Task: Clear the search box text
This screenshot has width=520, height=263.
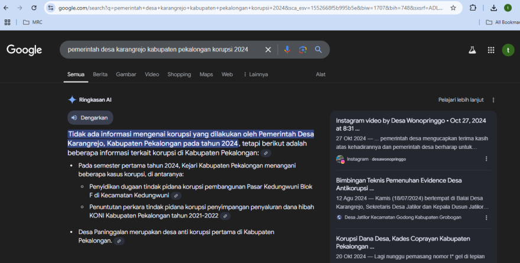Action: [268, 50]
